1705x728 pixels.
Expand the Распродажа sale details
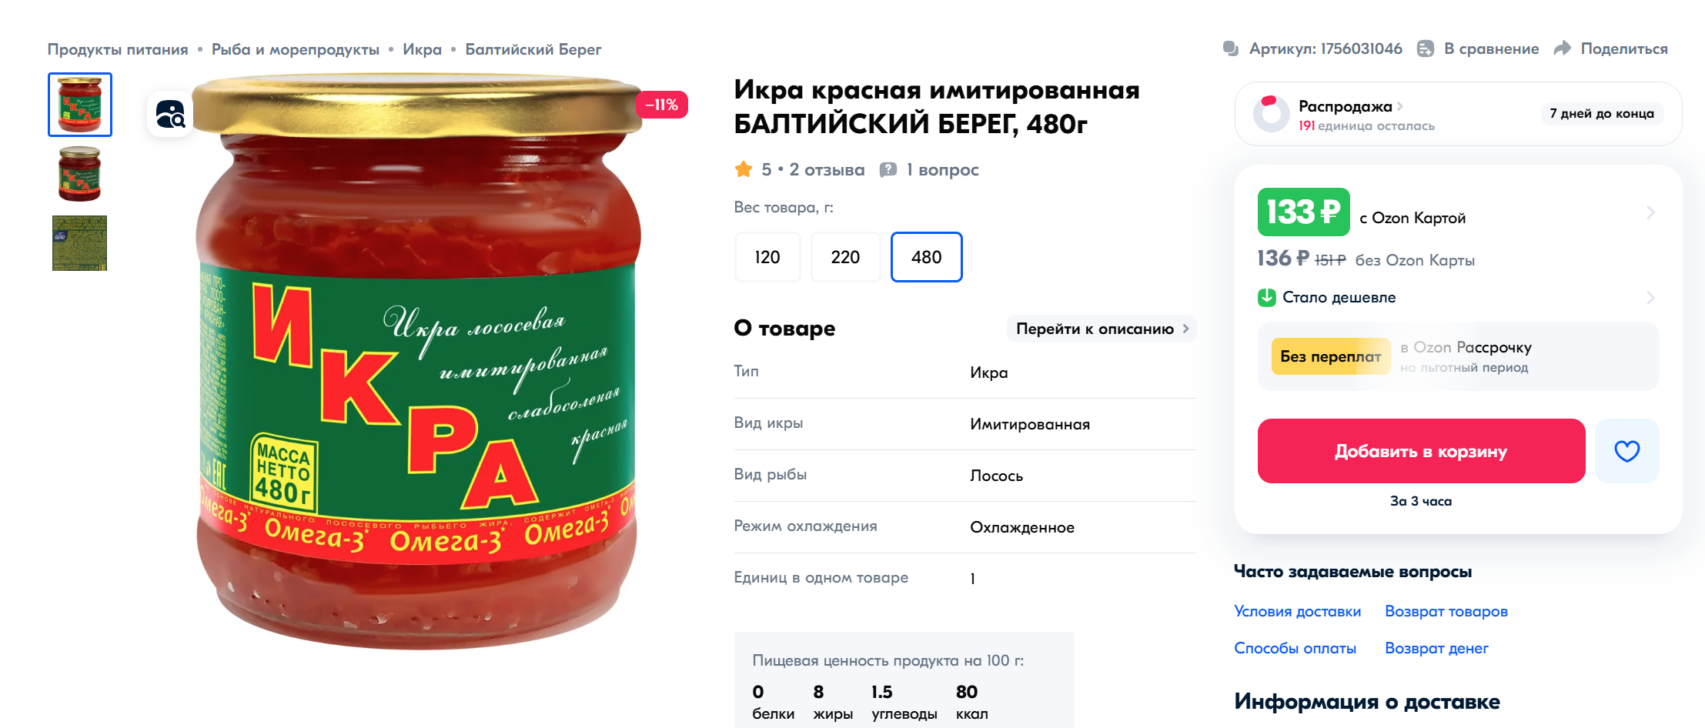tap(1351, 106)
